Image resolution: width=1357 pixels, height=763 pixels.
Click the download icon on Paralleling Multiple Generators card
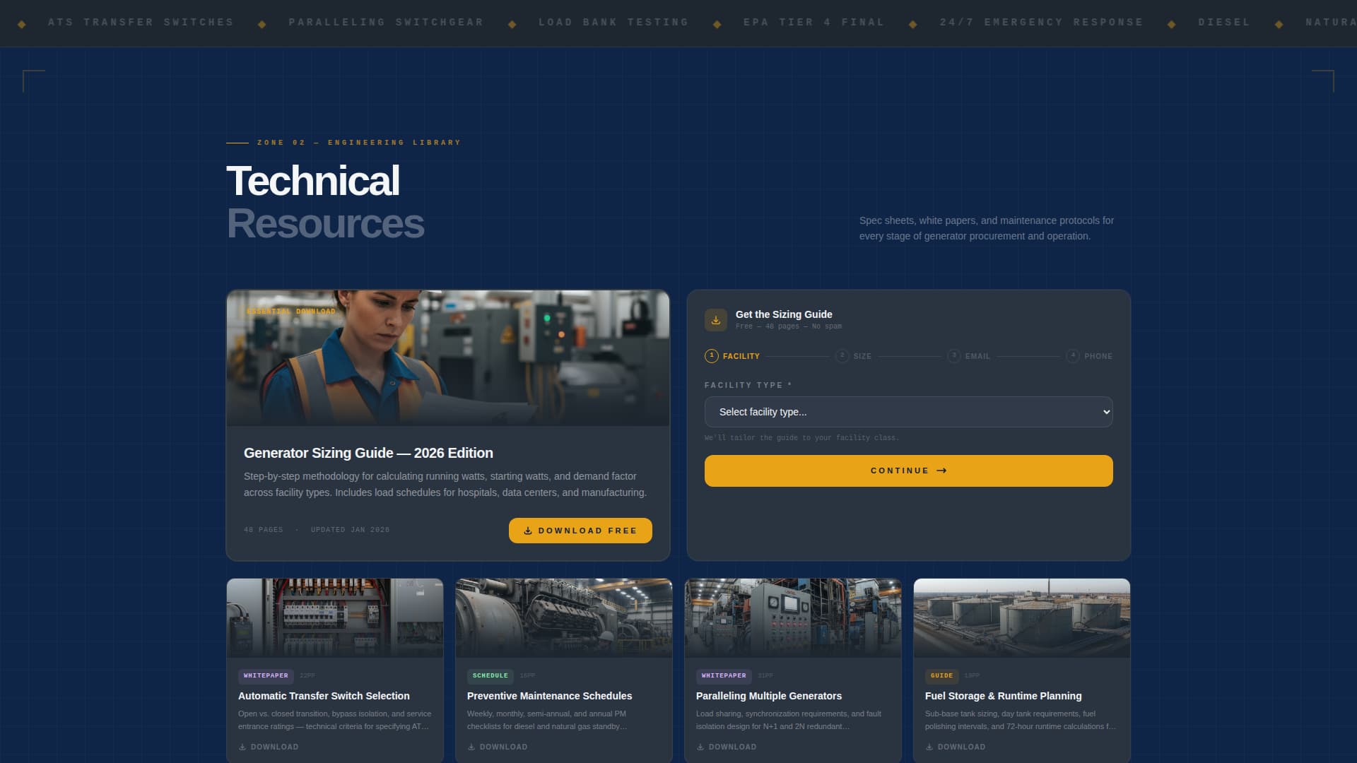pyautogui.click(x=700, y=747)
